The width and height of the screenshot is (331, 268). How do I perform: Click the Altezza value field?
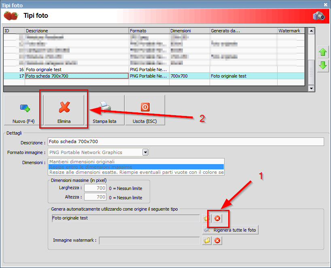click(95, 197)
